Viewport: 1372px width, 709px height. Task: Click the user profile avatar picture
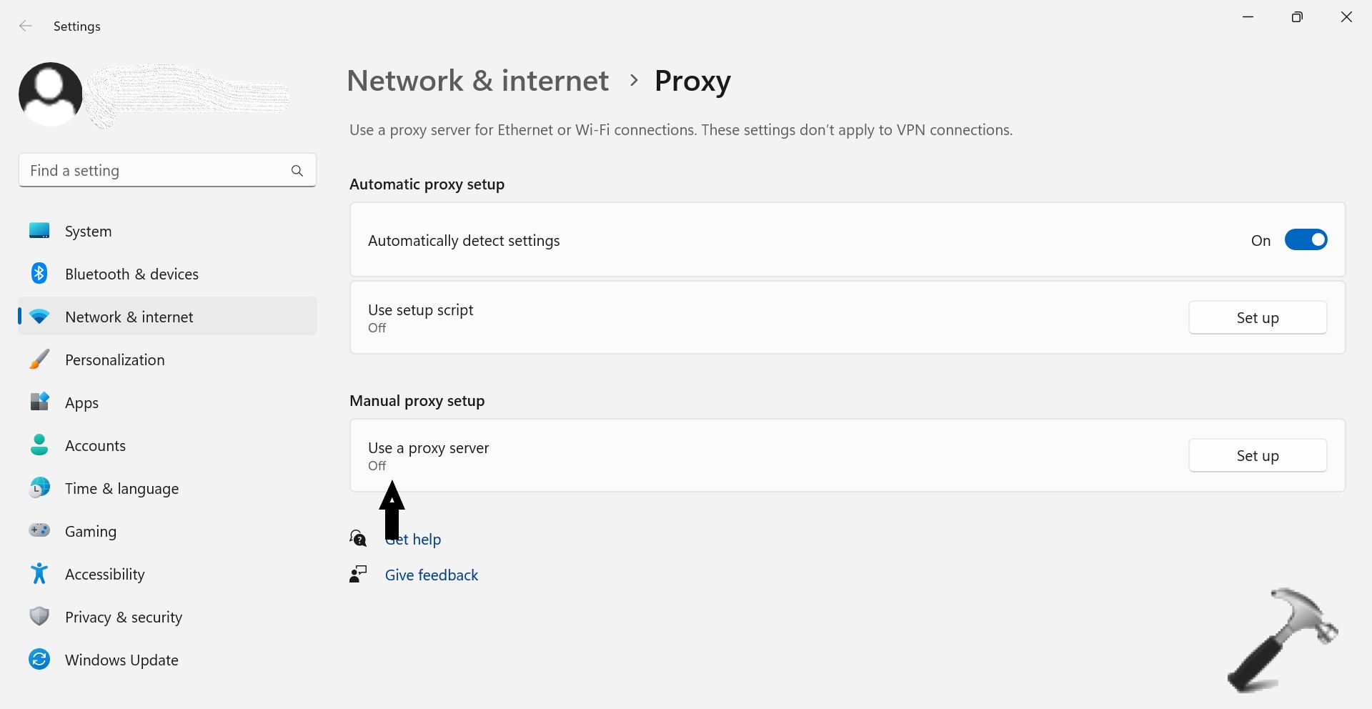coord(50,94)
